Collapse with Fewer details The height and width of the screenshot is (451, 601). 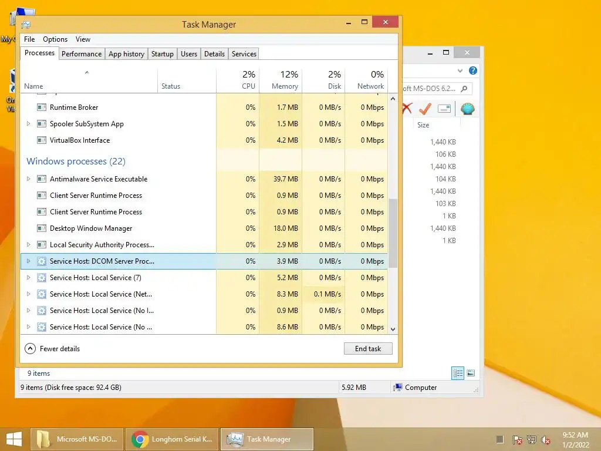(52, 349)
